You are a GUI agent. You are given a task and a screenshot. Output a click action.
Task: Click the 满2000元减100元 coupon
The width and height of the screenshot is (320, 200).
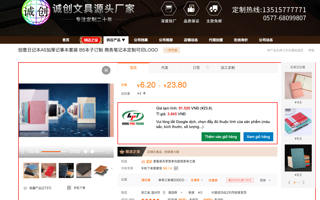coord(240,180)
